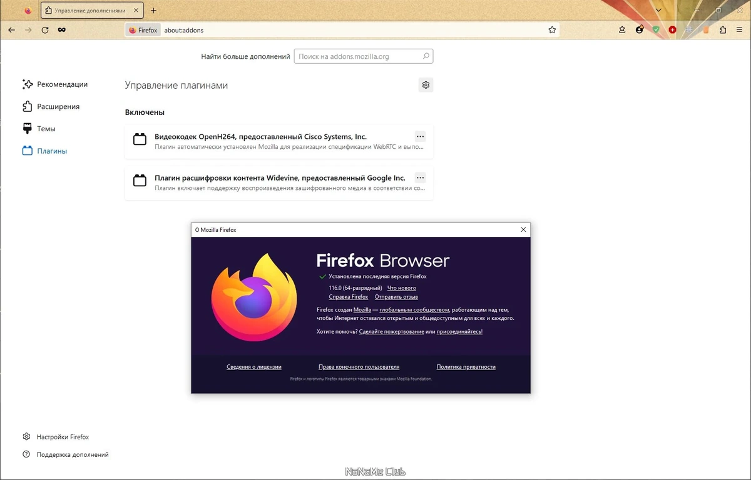
Task: Close the Управление дополнениями tab
Action: click(x=136, y=11)
